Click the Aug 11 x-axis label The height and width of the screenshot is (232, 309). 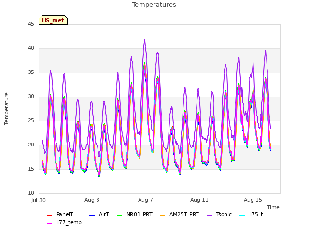coord(199,200)
